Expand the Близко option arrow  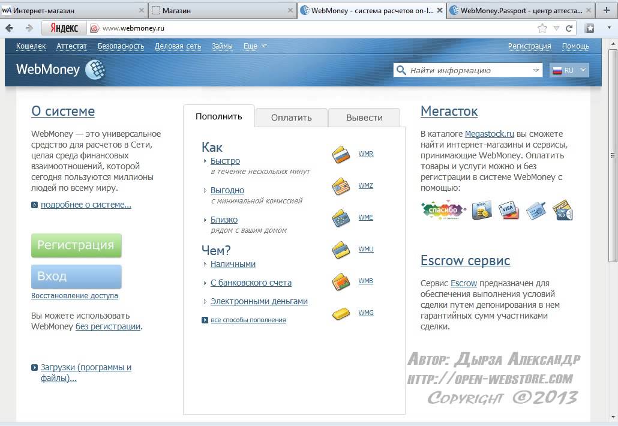click(205, 220)
